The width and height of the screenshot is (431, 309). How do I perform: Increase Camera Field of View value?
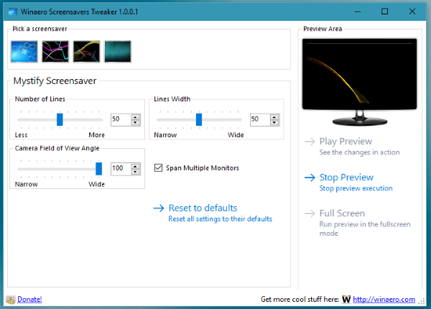click(x=135, y=166)
